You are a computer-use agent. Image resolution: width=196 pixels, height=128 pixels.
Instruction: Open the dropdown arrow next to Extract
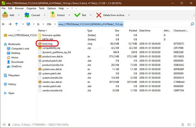tap(69, 15)
